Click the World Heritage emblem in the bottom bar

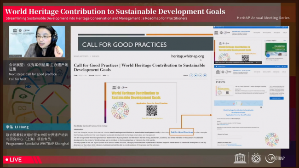click(256, 158)
